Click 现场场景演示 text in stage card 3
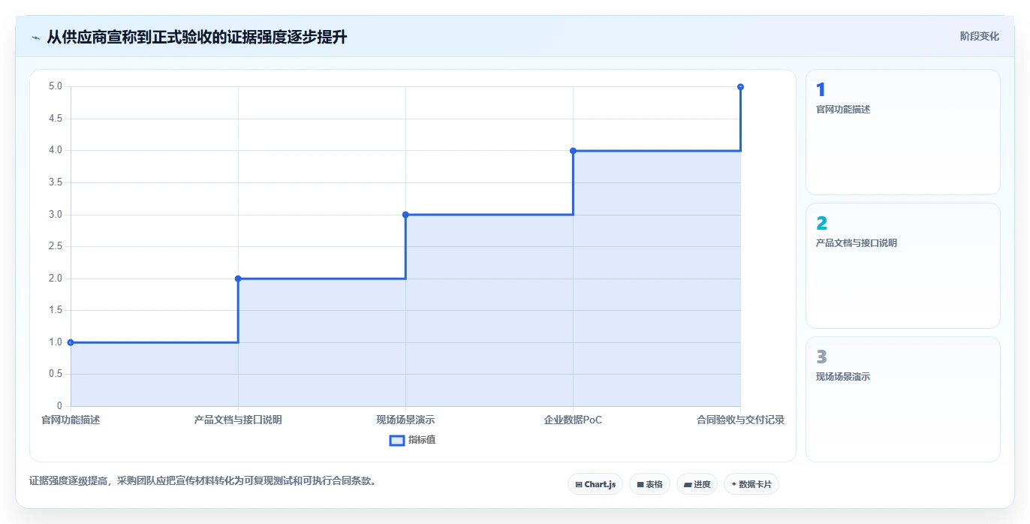 (x=843, y=377)
